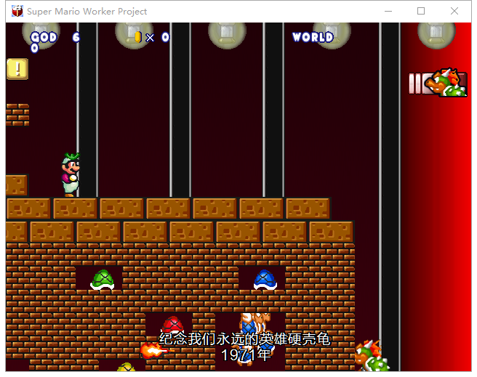Click the WORLD label in HUD
This screenshot has height=377, width=477.
[313, 37]
